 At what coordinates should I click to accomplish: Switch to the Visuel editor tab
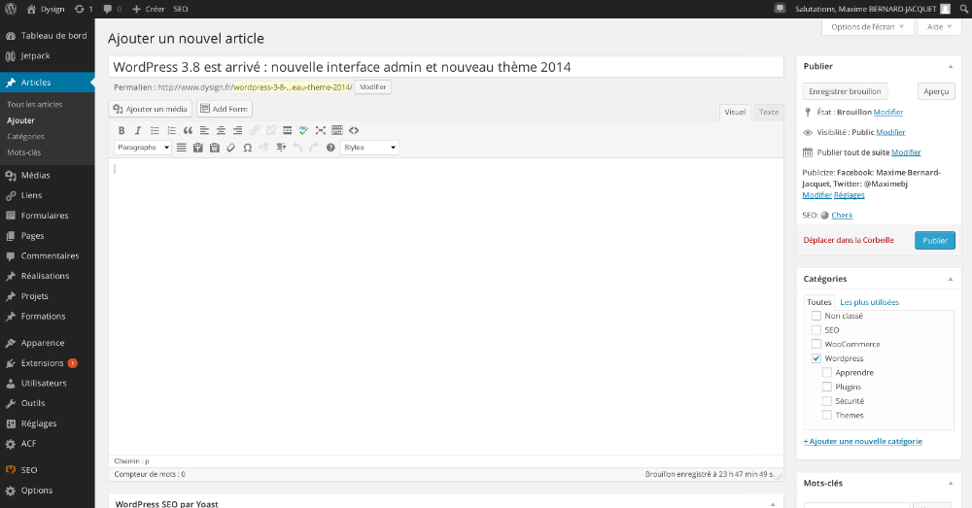[x=735, y=112]
